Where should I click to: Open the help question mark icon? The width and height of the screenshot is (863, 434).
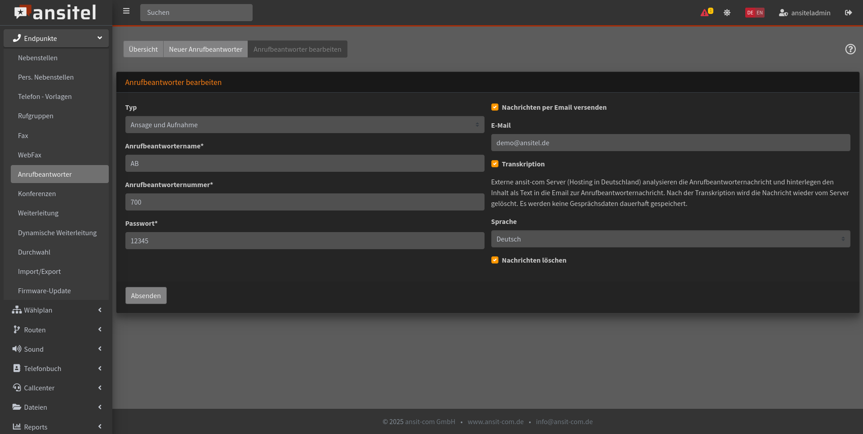tap(850, 49)
